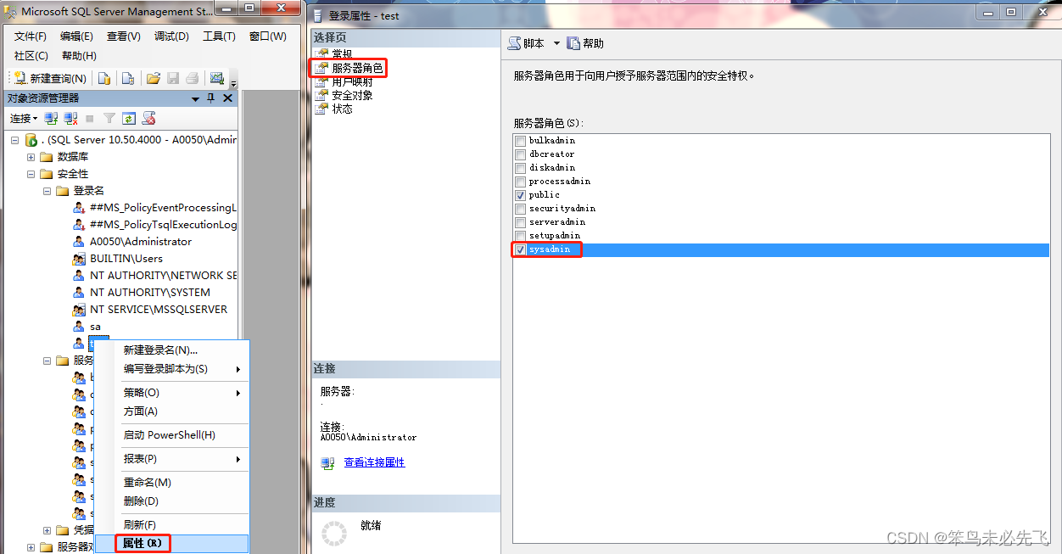Collapse the SQL Server 10.50.4000 root node

click(x=14, y=140)
